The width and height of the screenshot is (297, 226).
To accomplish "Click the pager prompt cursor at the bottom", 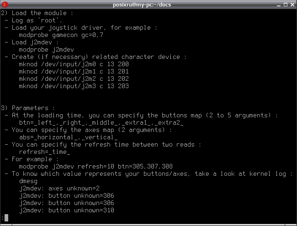I will coord(6,218).
